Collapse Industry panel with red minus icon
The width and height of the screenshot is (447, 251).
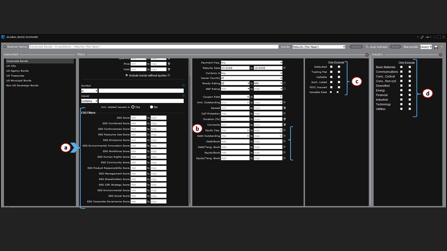click(x=440, y=55)
